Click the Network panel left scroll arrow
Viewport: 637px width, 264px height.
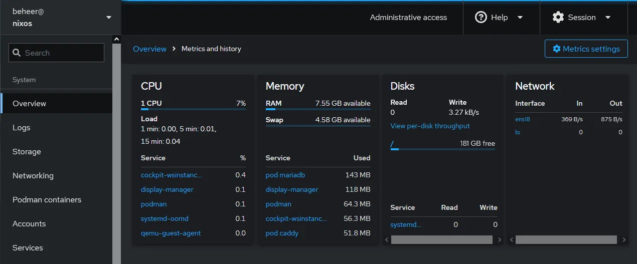(511, 240)
